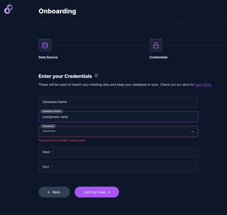Focus the field containing postgresql-vanly

(118, 117)
